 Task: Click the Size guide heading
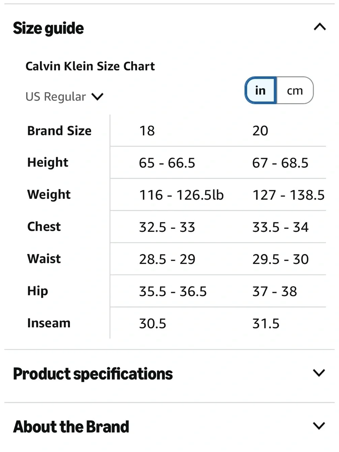48,28
